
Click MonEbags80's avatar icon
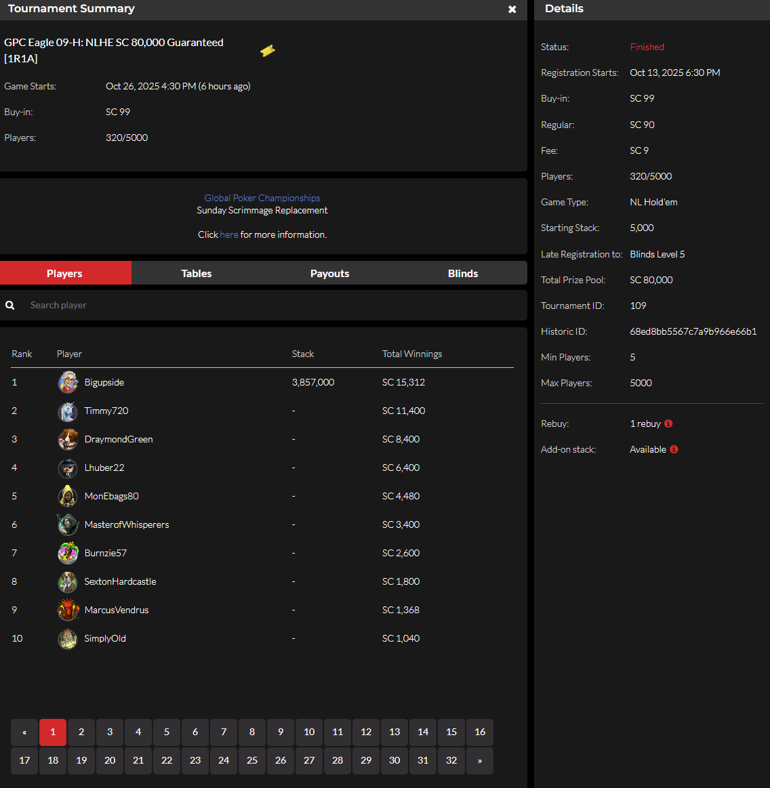tap(67, 496)
